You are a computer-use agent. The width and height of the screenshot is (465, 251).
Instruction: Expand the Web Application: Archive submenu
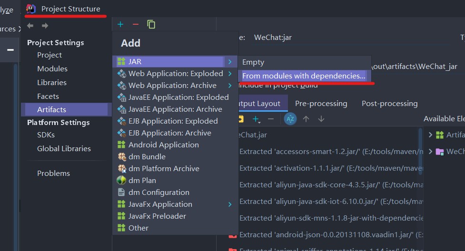pyautogui.click(x=230, y=86)
